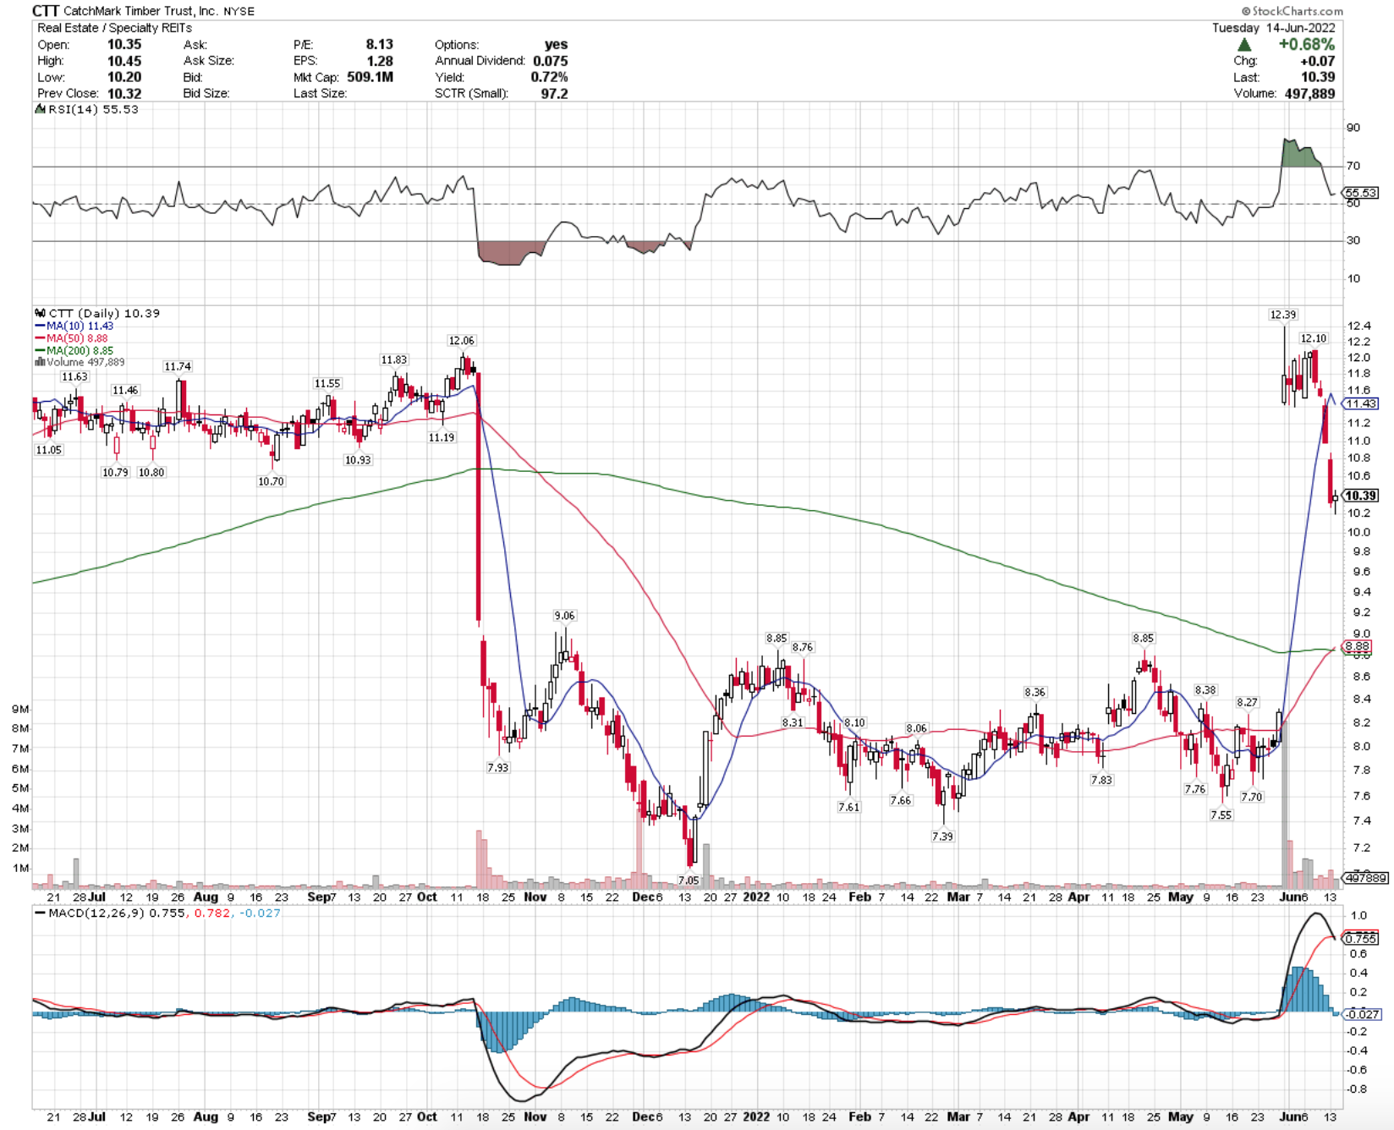Click the 11.83 price label
1394x1130 pixels.
click(394, 359)
